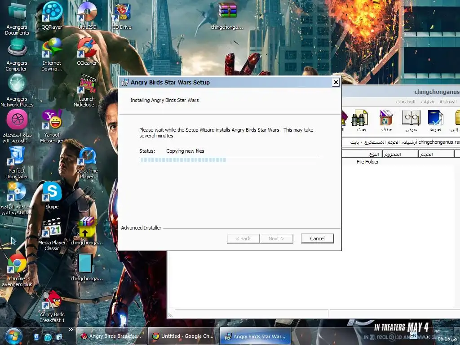Open the WinRAR Help (التعليمات) menu
Image resolution: width=460 pixels, height=345 pixels.
tap(406, 102)
